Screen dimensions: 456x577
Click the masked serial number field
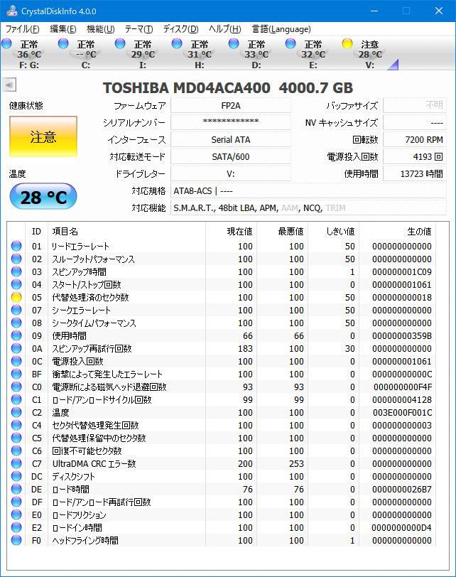tap(231, 122)
